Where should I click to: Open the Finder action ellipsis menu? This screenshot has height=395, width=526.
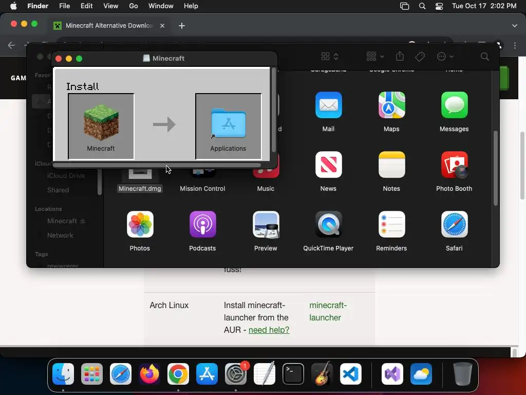click(x=445, y=57)
